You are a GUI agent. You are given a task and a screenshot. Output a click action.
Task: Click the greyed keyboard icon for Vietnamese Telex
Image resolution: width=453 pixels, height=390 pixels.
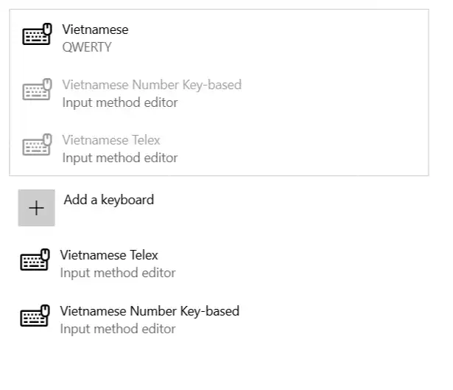(x=37, y=144)
